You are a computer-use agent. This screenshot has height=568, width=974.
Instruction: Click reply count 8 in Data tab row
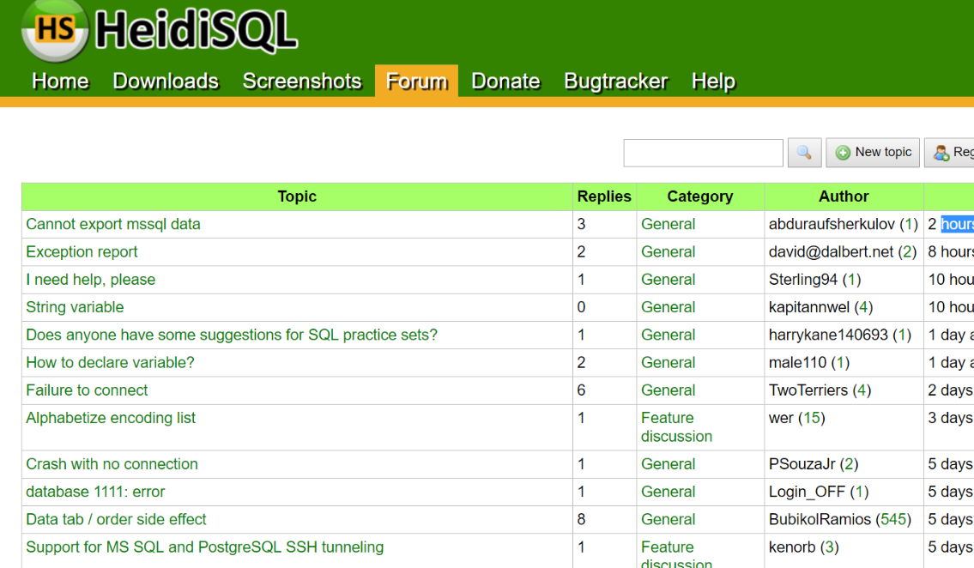click(582, 520)
